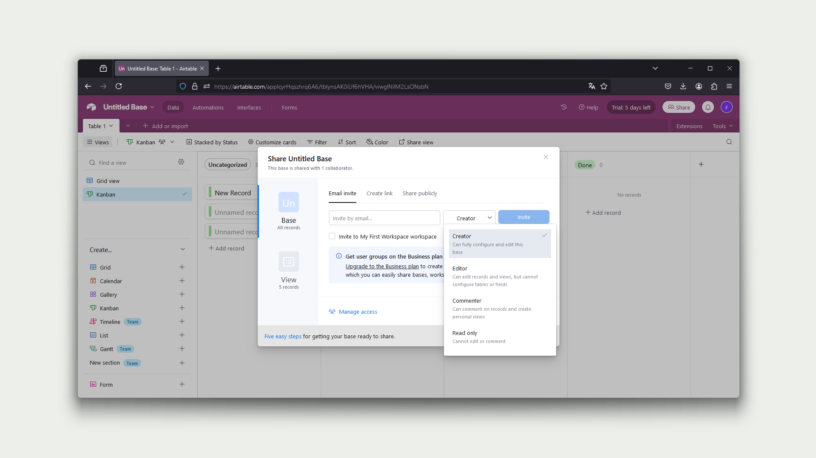Check Invite to My First Workspace
This screenshot has width=816, height=458.
coord(332,236)
